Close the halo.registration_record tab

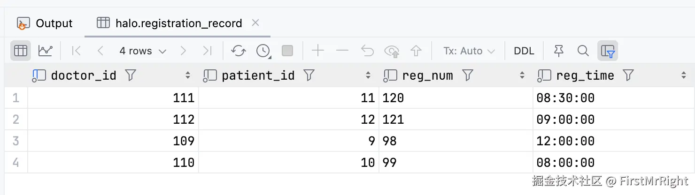(255, 22)
